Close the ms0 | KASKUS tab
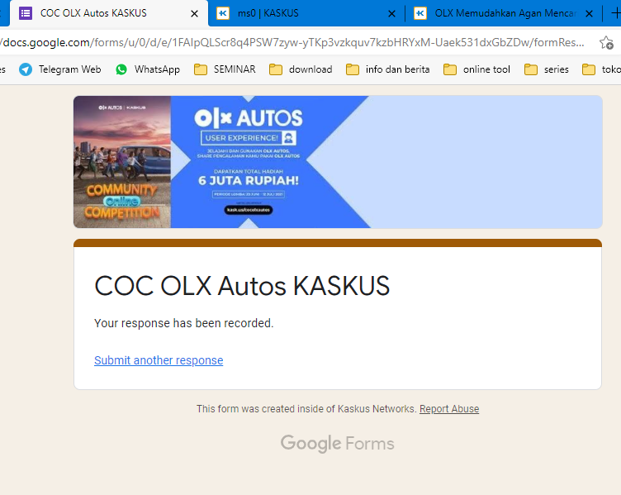Image resolution: width=621 pixels, height=495 pixels. tap(391, 14)
